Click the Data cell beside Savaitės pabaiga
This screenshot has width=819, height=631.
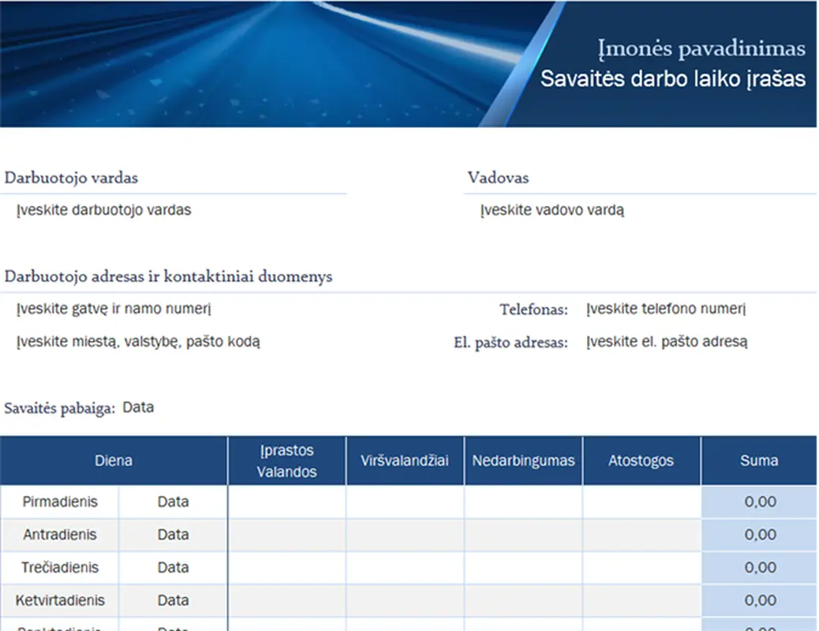(x=138, y=408)
